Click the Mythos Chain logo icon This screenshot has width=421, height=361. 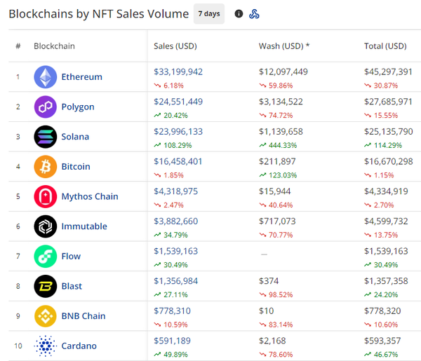(46, 197)
